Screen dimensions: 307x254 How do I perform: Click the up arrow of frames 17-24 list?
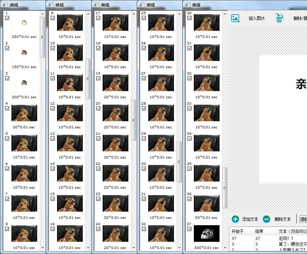133,14
